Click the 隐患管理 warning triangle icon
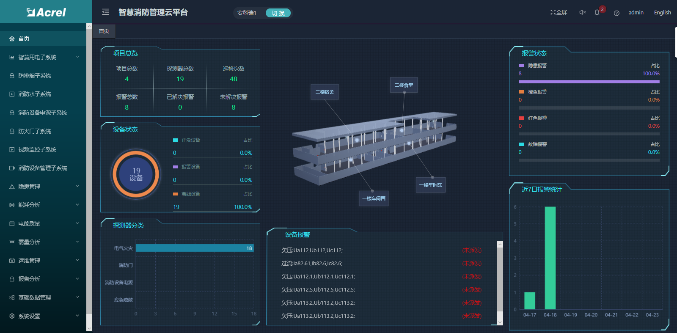The image size is (677, 333). coord(12,187)
